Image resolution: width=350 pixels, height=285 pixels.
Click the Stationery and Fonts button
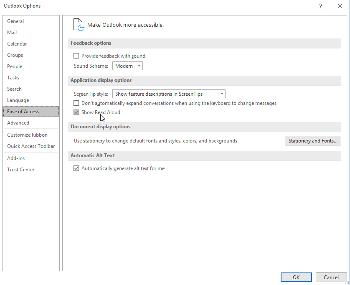313,141
